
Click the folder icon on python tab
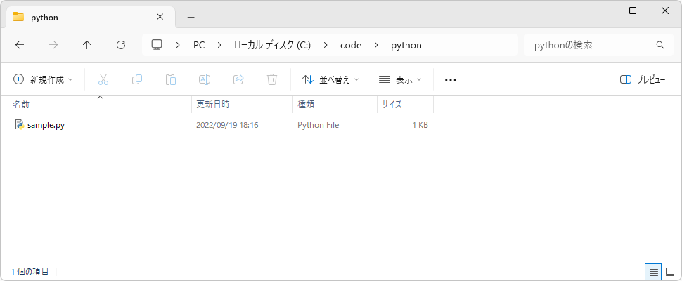[18, 18]
